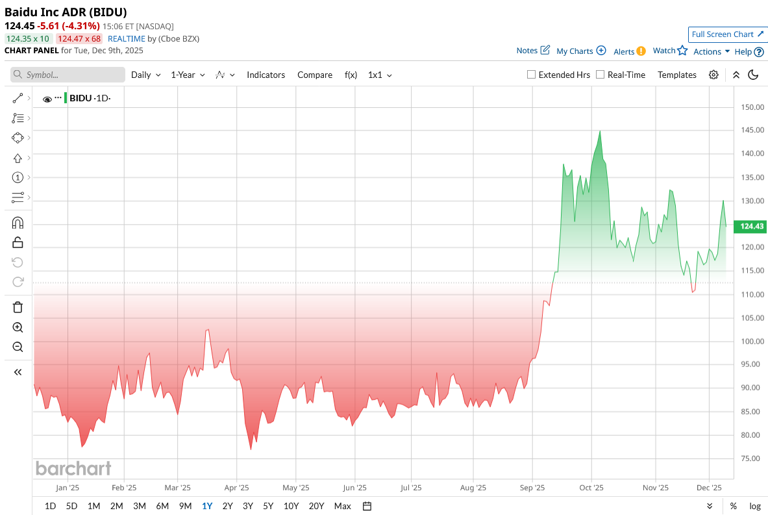This screenshot has height=515, width=768.
Task: Click the zoom in magnifier
Action: pyautogui.click(x=18, y=327)
